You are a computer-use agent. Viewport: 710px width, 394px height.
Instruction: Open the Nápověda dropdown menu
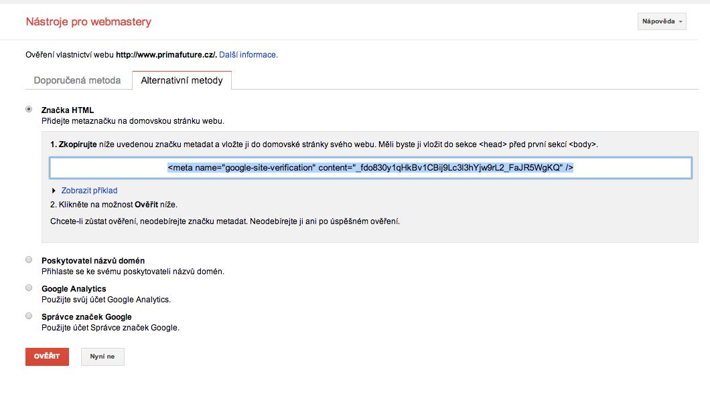[x=662, y=22]
